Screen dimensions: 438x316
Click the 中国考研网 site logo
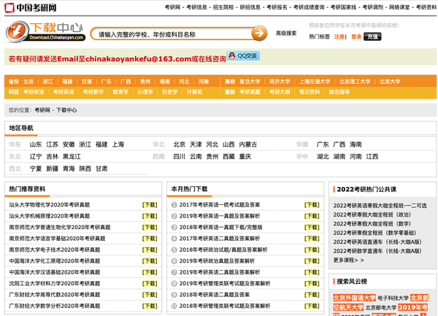click(31, 7)
